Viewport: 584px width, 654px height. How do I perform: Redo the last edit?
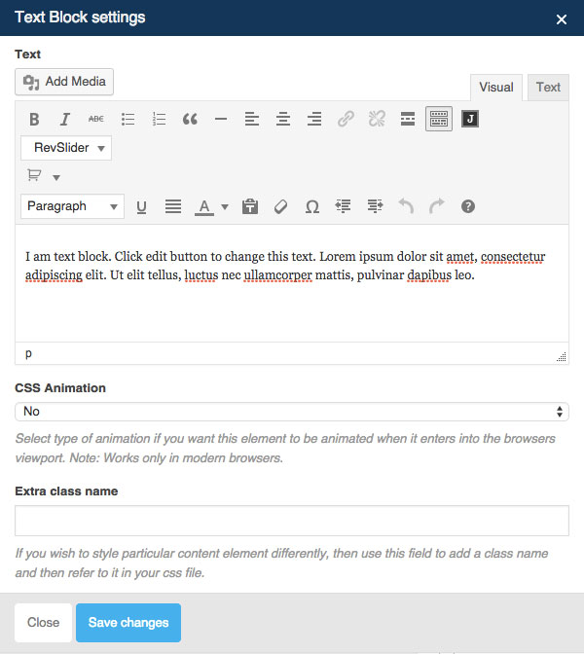coord(437,206)
